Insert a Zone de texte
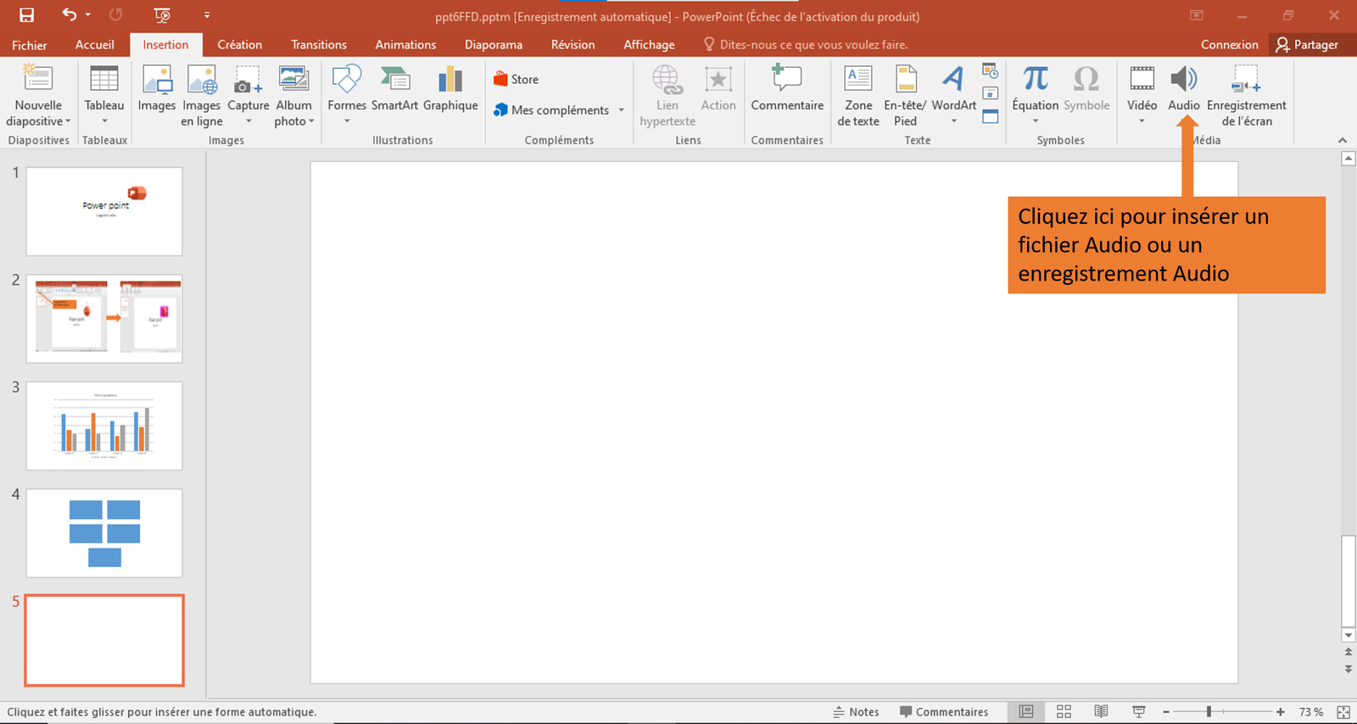The width and height of the screenshot is (1357, 724). coord(858,95)
